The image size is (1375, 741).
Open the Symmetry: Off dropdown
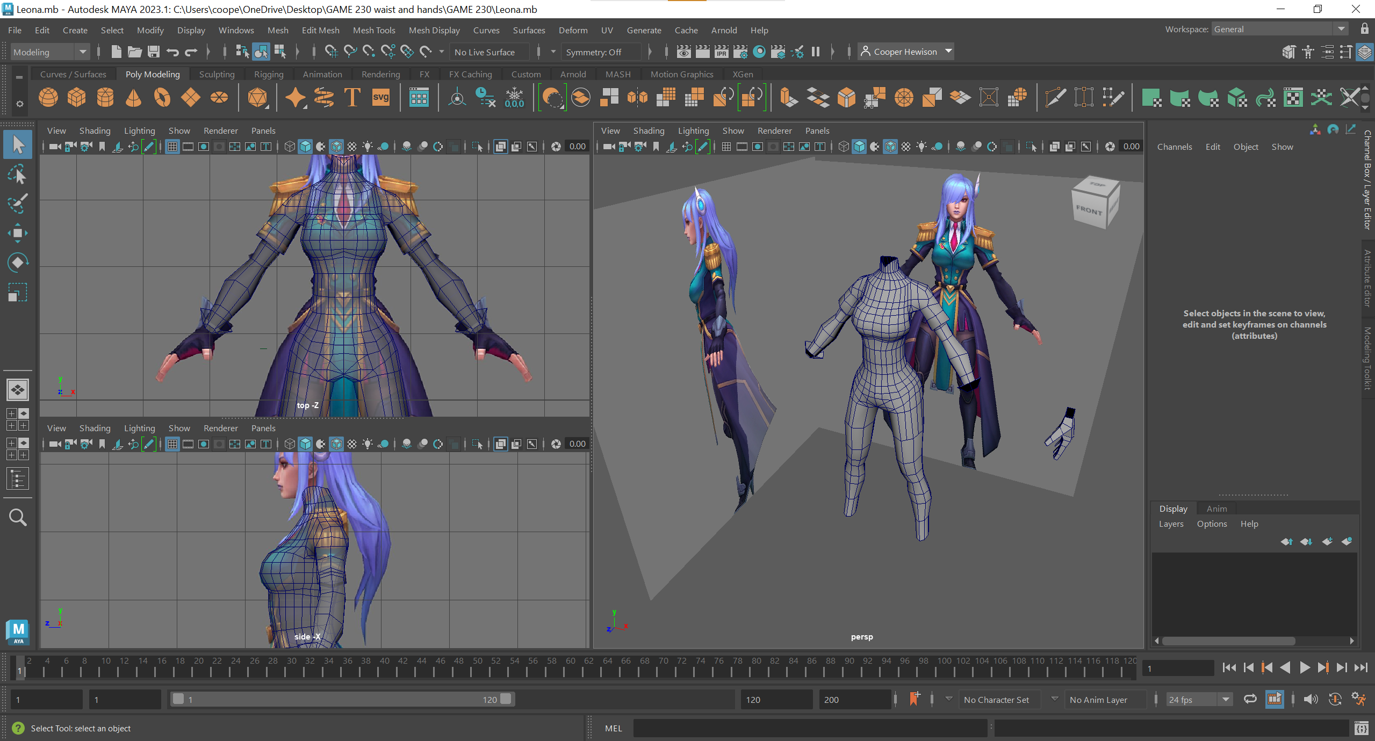[x=601, y=52]
